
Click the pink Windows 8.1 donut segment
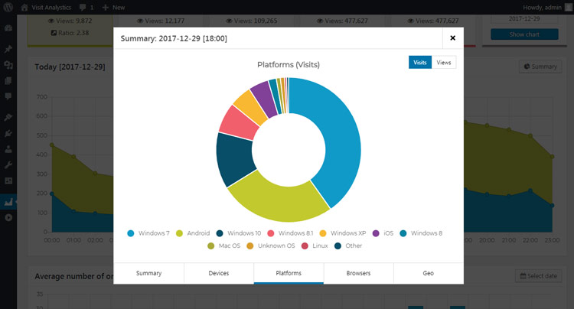click(x=239, y=123)
